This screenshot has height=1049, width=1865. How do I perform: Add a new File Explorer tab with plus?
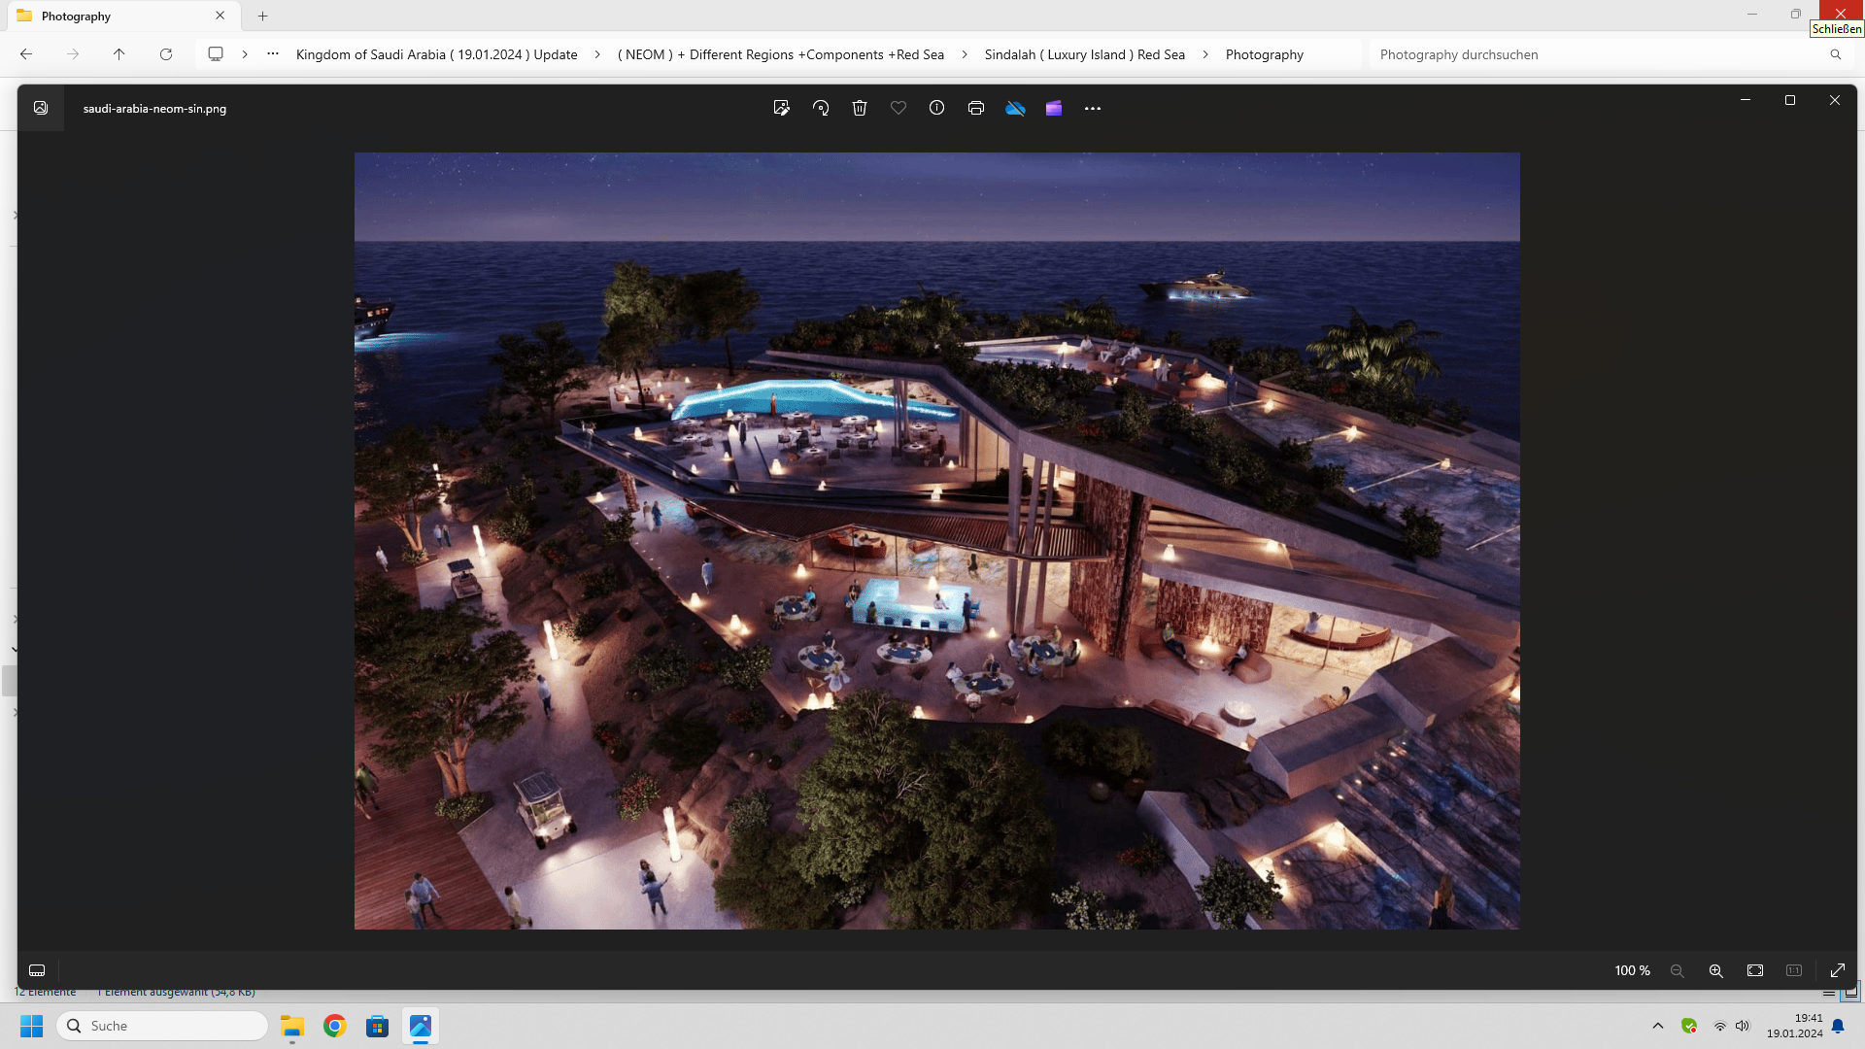[262, 17]
